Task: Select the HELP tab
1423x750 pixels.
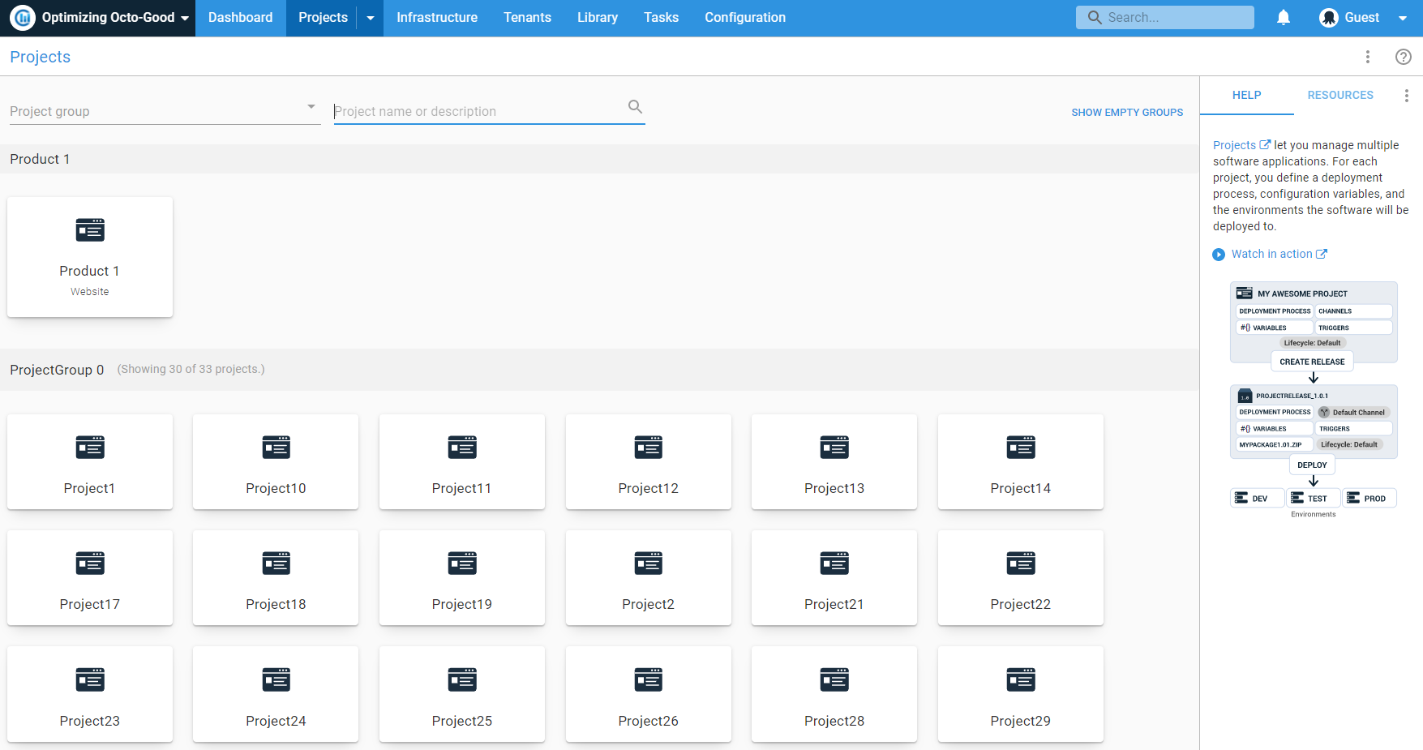Action: (1246, 95)
